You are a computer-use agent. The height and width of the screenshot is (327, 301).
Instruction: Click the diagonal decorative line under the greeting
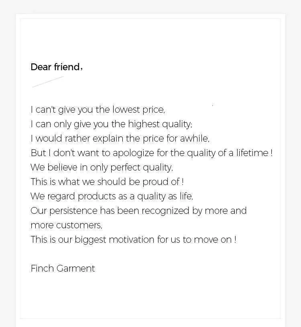tap(48, 81)
